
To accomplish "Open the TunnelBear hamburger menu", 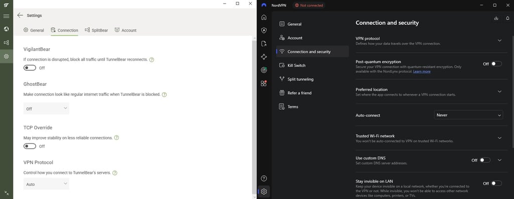I will [x=6, y=16].
